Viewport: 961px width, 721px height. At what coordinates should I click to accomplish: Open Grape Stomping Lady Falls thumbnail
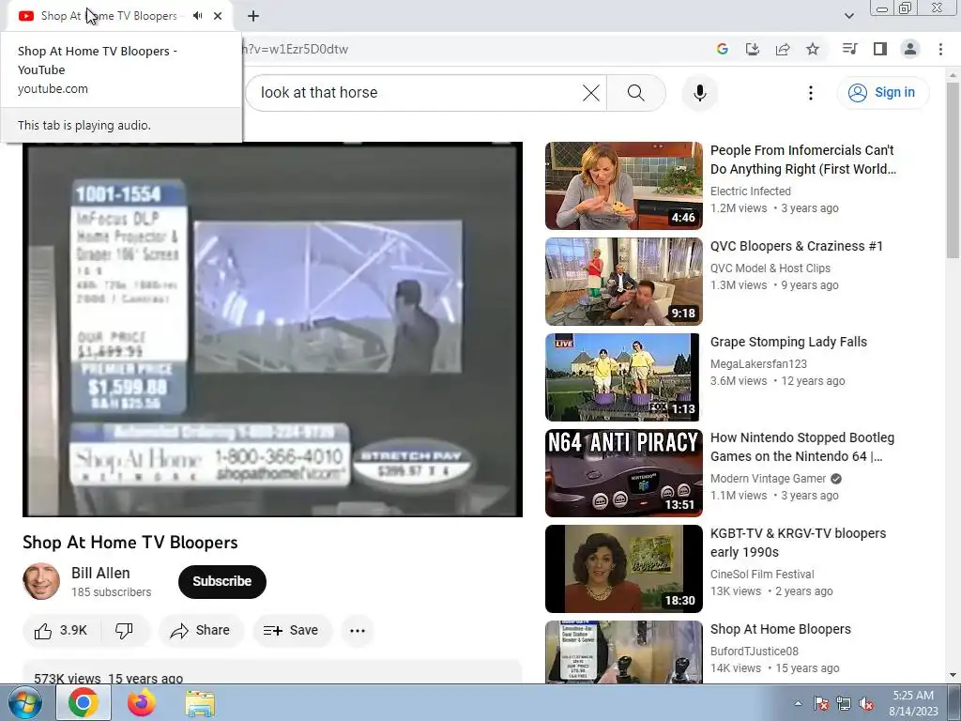pyautogui.click(x=624, y=377)
